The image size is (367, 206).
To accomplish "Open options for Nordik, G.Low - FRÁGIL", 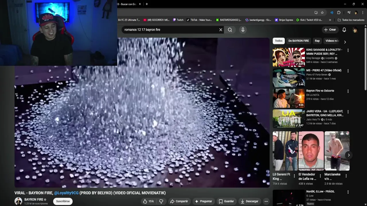I will point(348,192).
